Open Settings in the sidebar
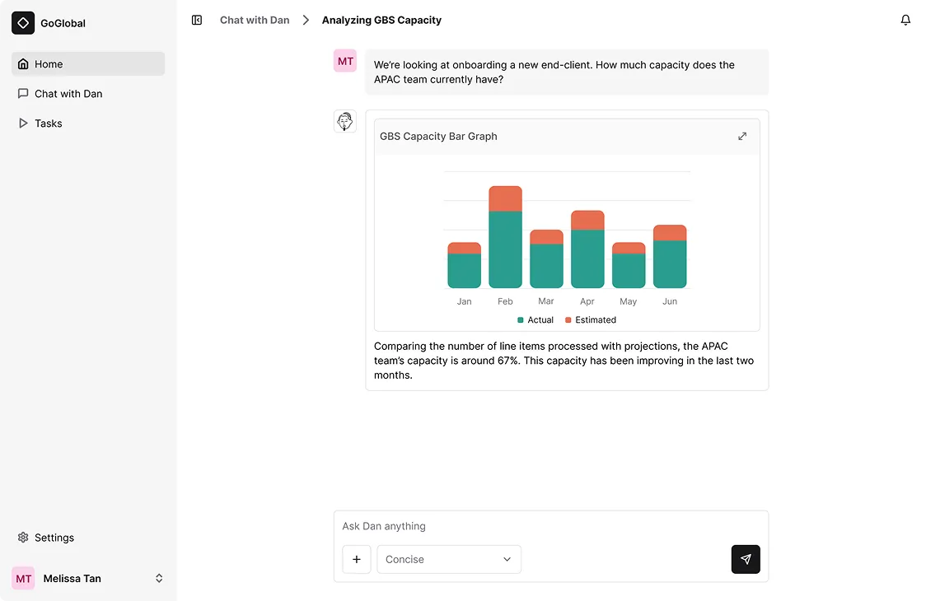This screenshot has width=926, height=601. click(54, 538)
